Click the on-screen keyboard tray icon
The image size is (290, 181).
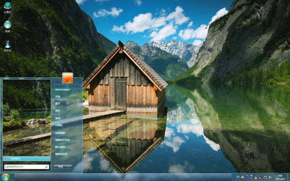tap(243, 177)
